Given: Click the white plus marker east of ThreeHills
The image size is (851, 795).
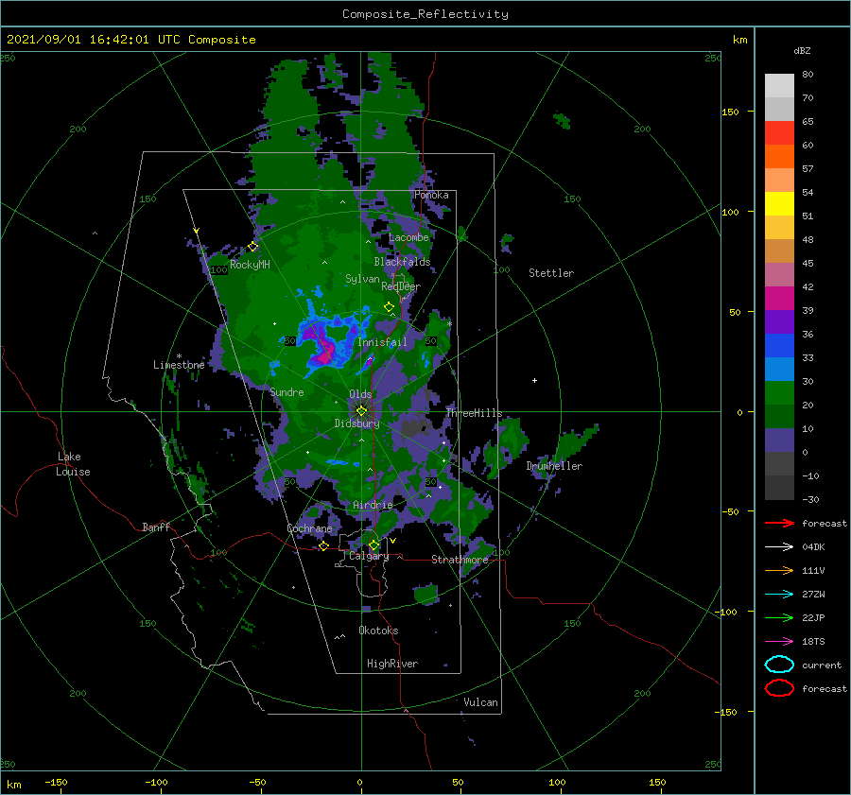Looking at the screenshot, I should (534, 380).
